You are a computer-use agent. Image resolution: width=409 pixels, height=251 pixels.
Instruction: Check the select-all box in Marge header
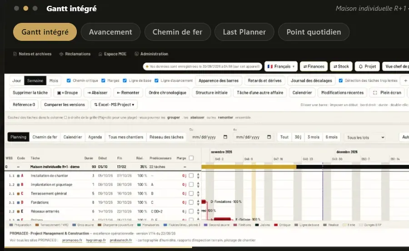point(191,158)
